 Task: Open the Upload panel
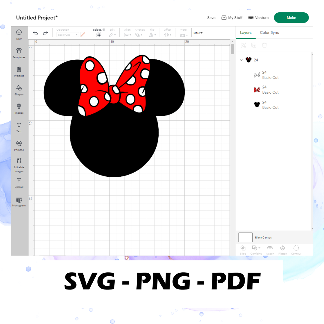click(x=19, y=183)
